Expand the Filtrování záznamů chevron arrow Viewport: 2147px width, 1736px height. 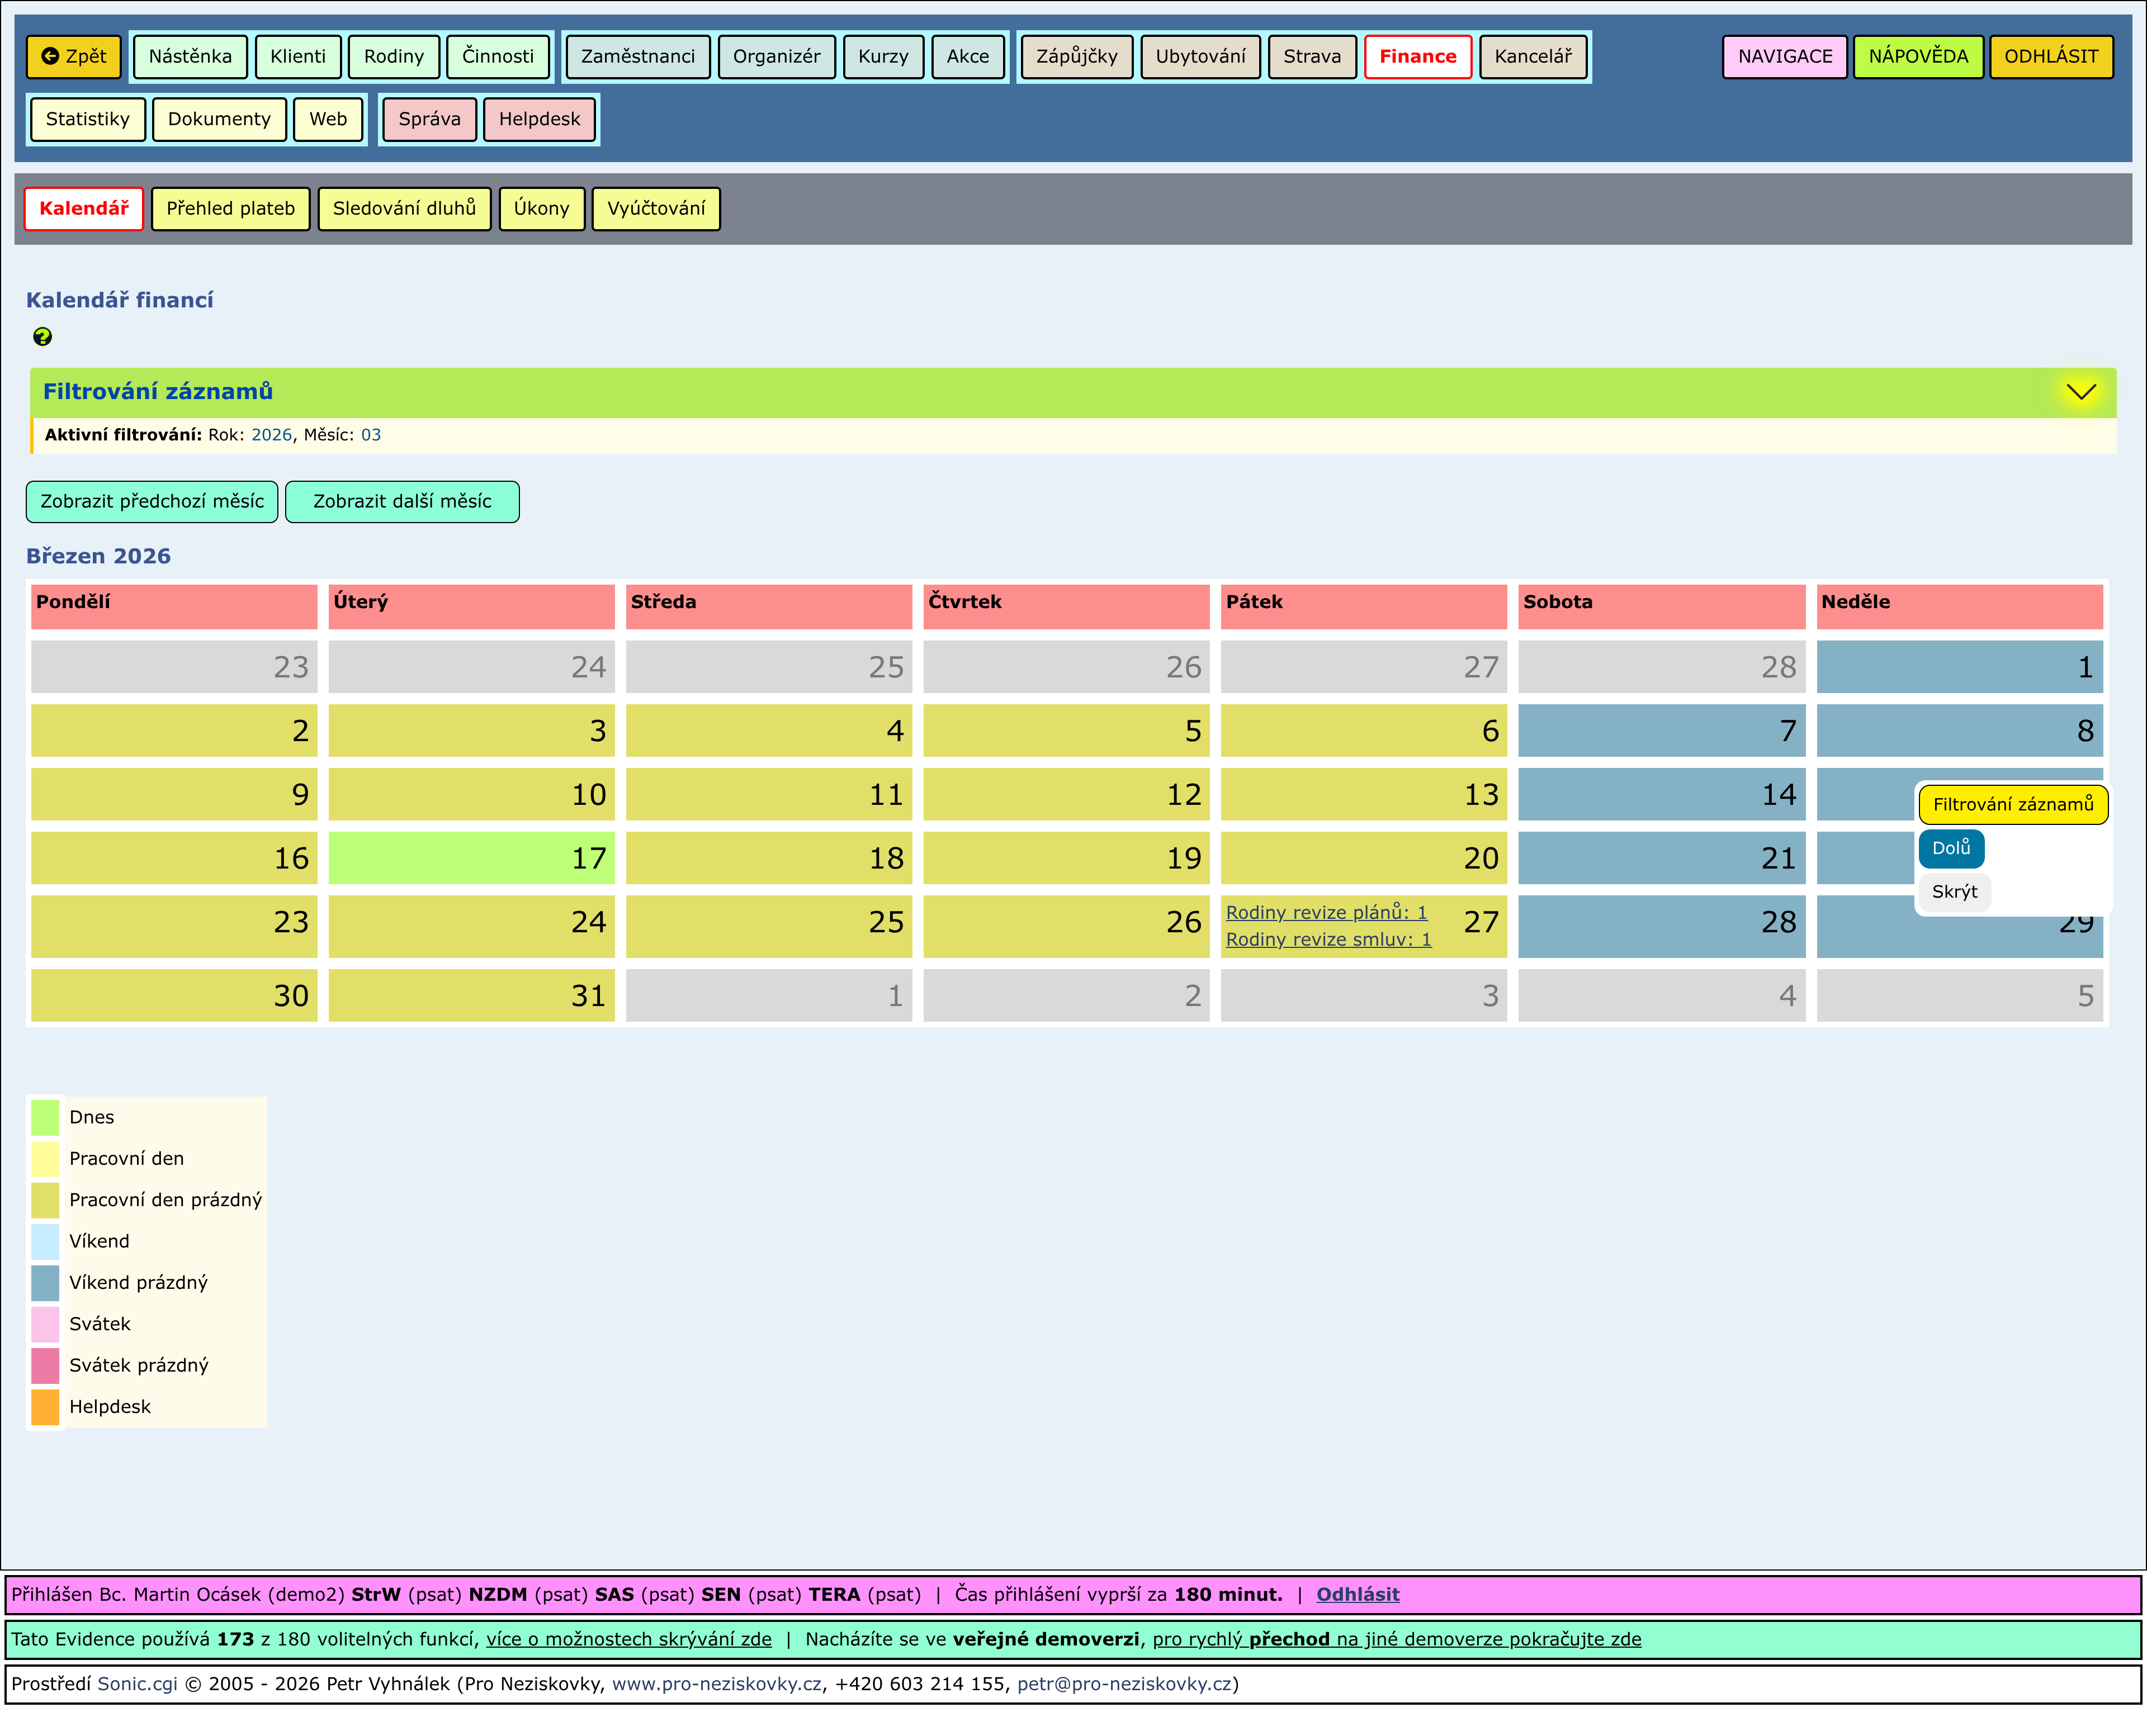click(x=2081, y=392)
